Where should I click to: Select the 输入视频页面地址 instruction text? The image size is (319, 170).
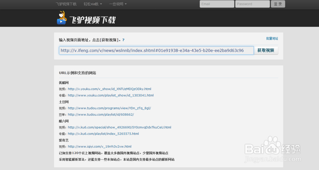(x=90, y=40)
